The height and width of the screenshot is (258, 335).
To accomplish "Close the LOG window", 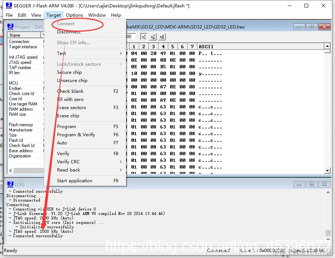I will click(x=324, y=184).
